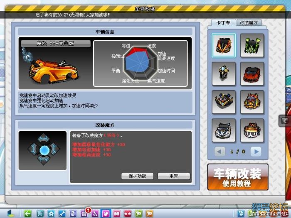Click the 车辆信息 section header
291x218 pixels.
(x=105, y=32)
